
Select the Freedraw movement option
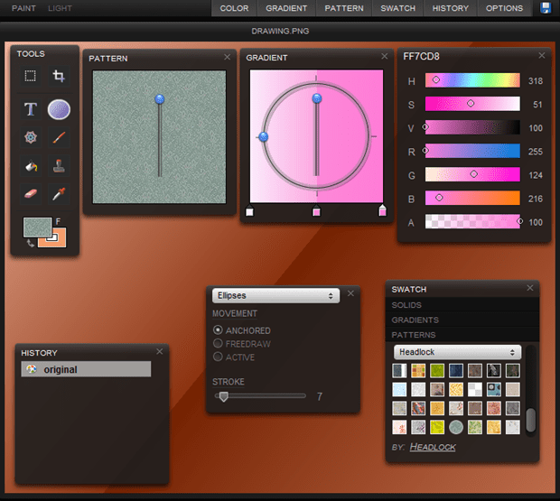point(218,344)
